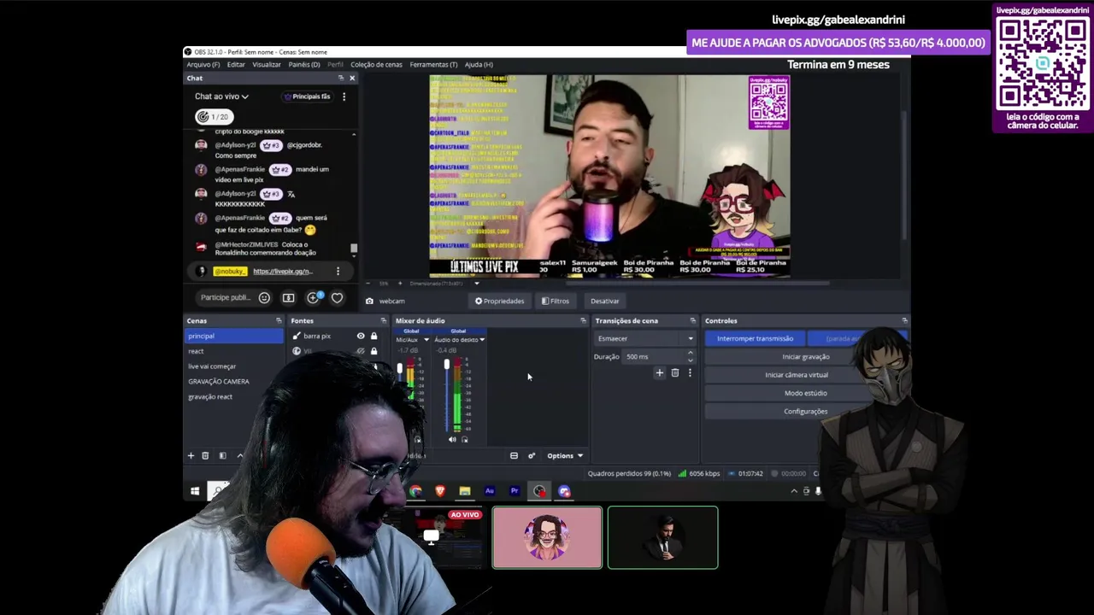Click chat scrollbar thumb
The height and width of the screenshot is (615, 1094).
tap(354, 249)
